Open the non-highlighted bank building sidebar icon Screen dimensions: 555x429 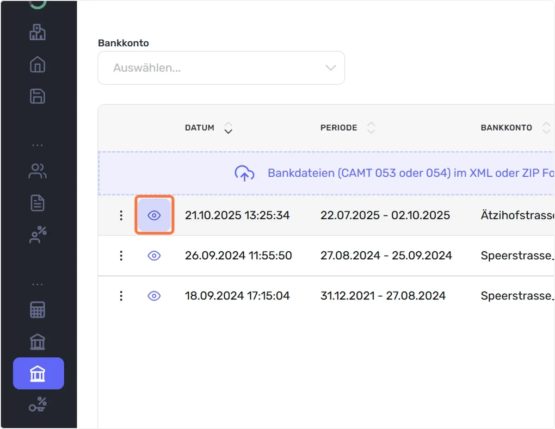pyautogui.click(x=37, y=342)
